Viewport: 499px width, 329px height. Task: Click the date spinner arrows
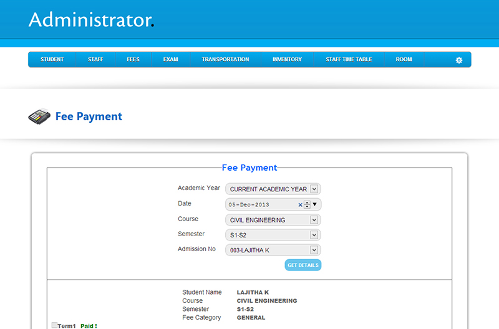point(307,204)
